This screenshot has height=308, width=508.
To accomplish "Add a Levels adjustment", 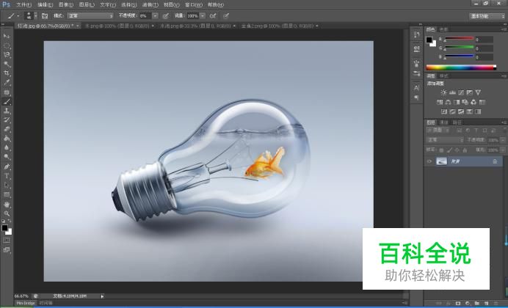I will tap(452, 92).
